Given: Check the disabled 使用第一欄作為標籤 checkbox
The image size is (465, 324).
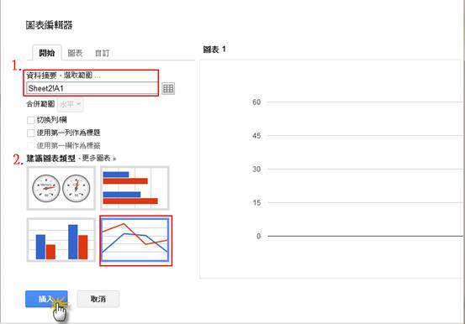Looking at the screenshot, I should coord(30,146).
